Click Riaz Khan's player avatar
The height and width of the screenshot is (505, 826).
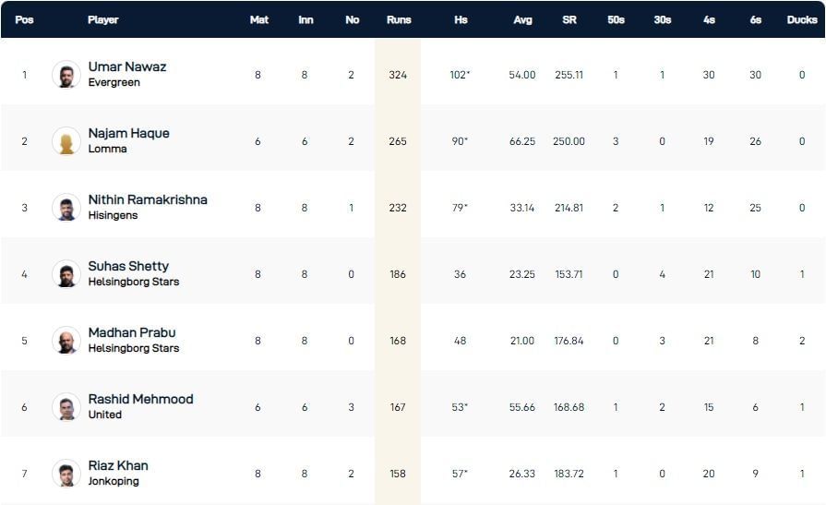pos(66,474)
